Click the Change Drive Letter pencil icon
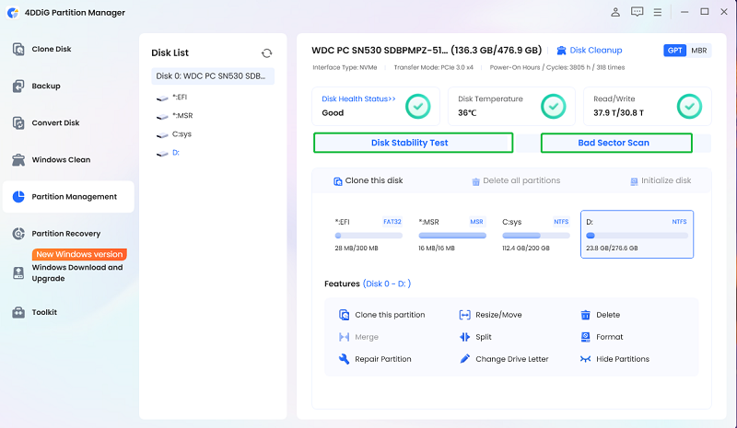Image resolution: width=737 pixels, height=428 pixels. (464, 359)
